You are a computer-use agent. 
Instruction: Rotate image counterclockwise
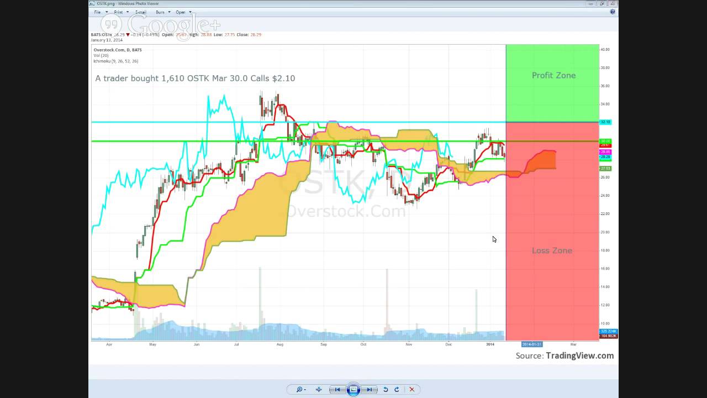pyautogui.click(x=386, y=389)
